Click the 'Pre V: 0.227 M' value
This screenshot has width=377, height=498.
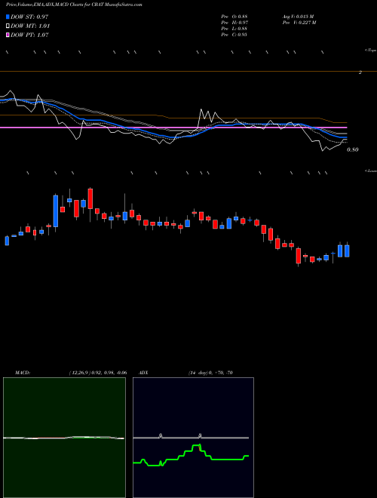[299, 23]
